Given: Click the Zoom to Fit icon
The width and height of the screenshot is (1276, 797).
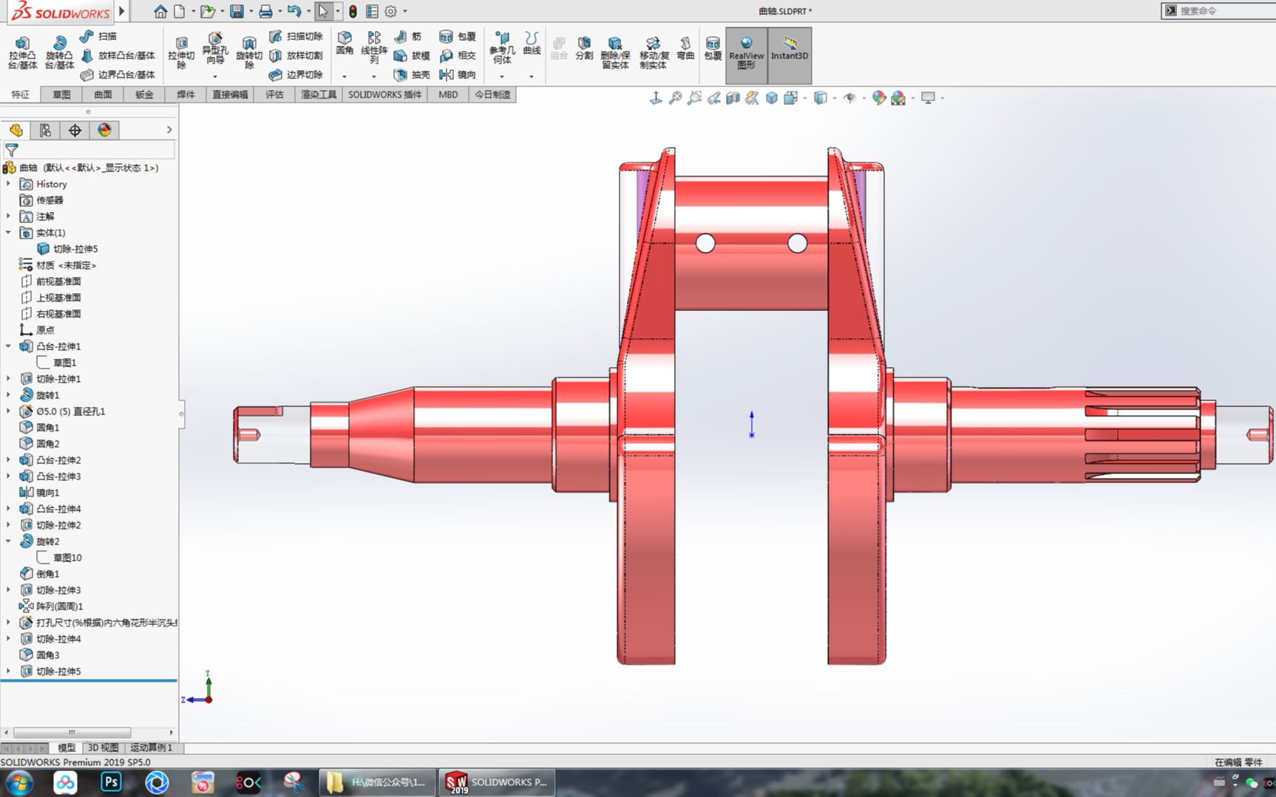Looking at the screenshot, I should 674,97.
